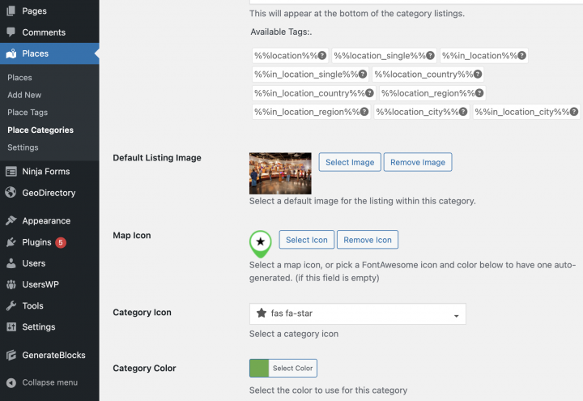Image resolution: width=583 pixels, height=401 pixels.
Task: Click help icon beside %%location_country%% tag
Action: point(478,75)
